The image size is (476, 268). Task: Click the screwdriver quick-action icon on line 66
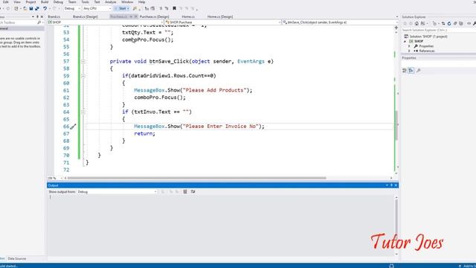pos(73,127)
